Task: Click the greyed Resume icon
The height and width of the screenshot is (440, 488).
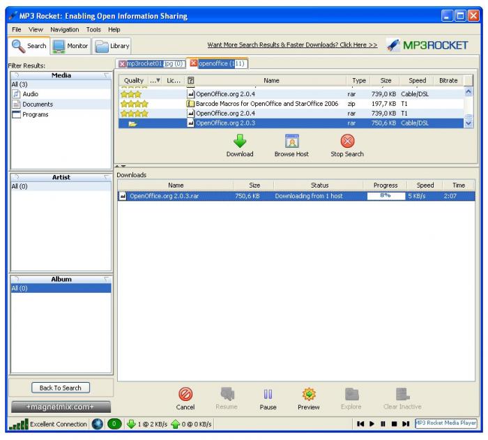Action: [227, 394]
